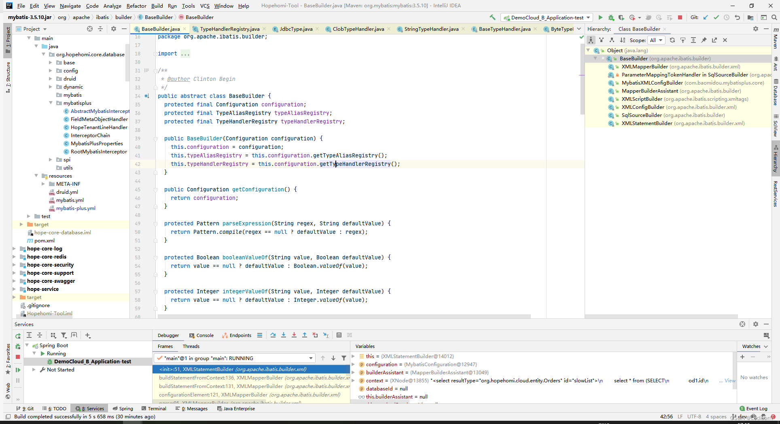
Task: Rollback changes with Git revert arrow
Action: 737,17
